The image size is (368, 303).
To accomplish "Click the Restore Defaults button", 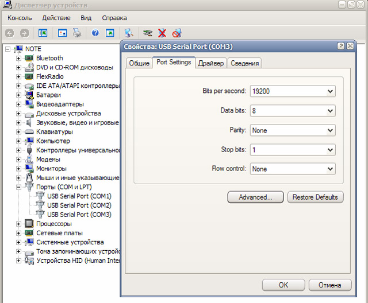I will [x=316, y=197].
